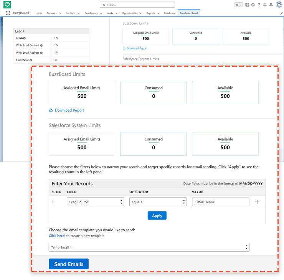This screenshot has width=284, height=280.
Task: Go to the Home tab
Action: click(x=39, y=13)
